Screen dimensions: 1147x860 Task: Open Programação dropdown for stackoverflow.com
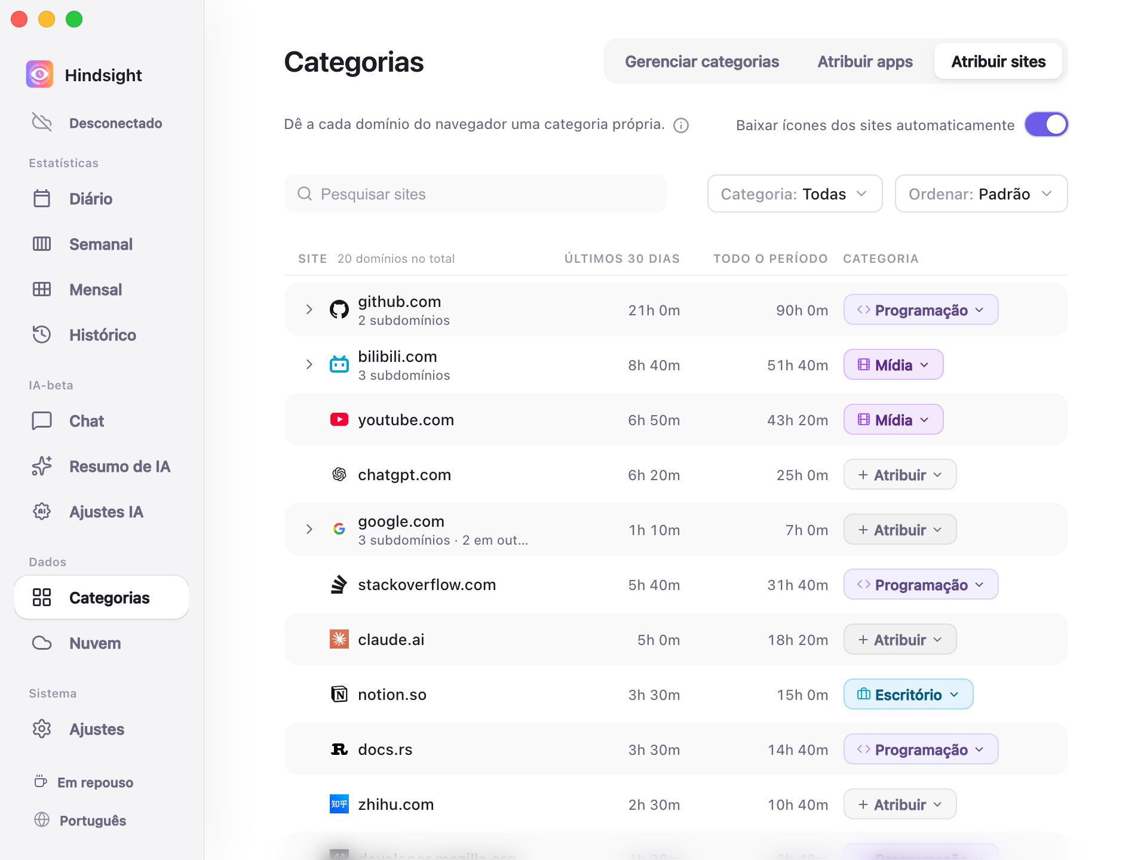[x=921, y=584]
